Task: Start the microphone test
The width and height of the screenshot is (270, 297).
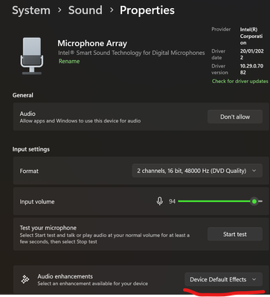Action: (x=235, y=234)
